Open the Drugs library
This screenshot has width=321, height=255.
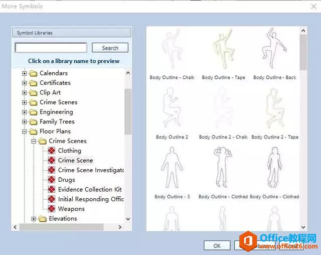67,180
